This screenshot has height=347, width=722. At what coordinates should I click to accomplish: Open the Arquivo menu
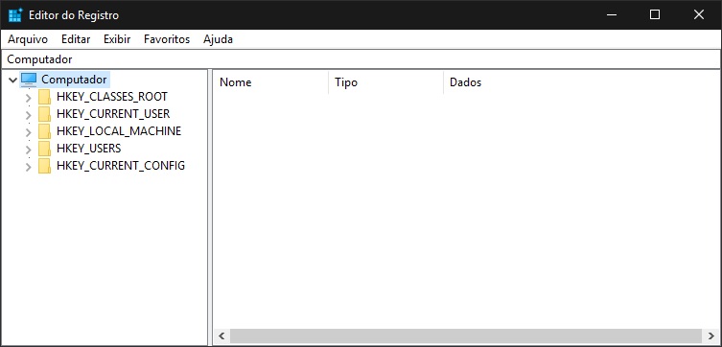click(28, 39)
